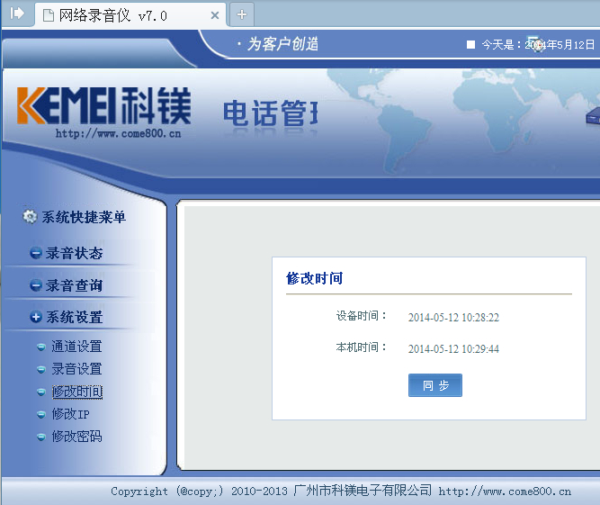The image size is (600, 505).
Task: Click the page icon on the 网络录音仪 tab
Action: [x=49, y=14]
